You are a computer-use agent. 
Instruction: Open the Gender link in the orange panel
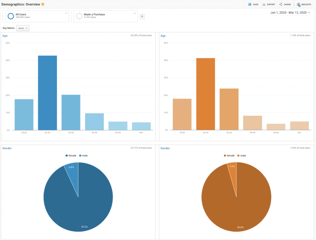click(x=165, y=148)
